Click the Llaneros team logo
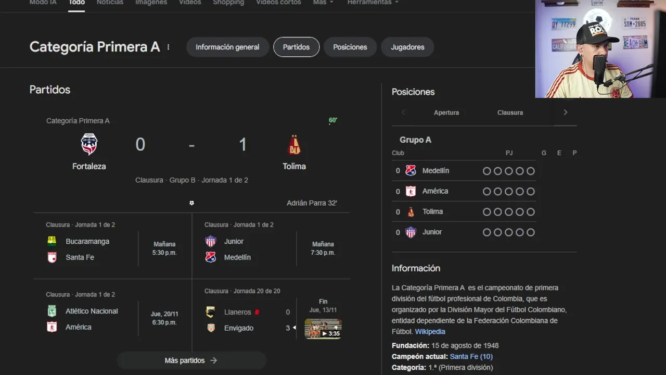 (x=211, y=312)
